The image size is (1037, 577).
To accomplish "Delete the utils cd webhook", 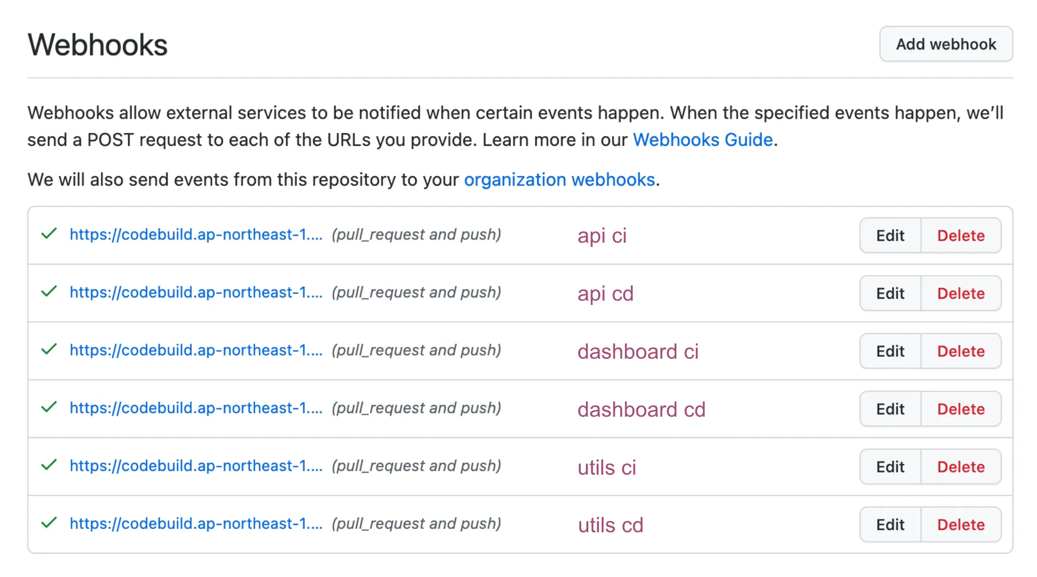I will pos(961,524).
